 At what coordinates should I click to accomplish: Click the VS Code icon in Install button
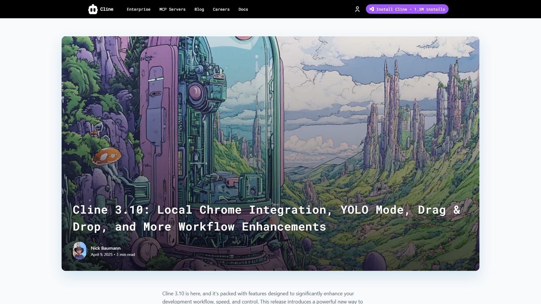coord(372,9)
